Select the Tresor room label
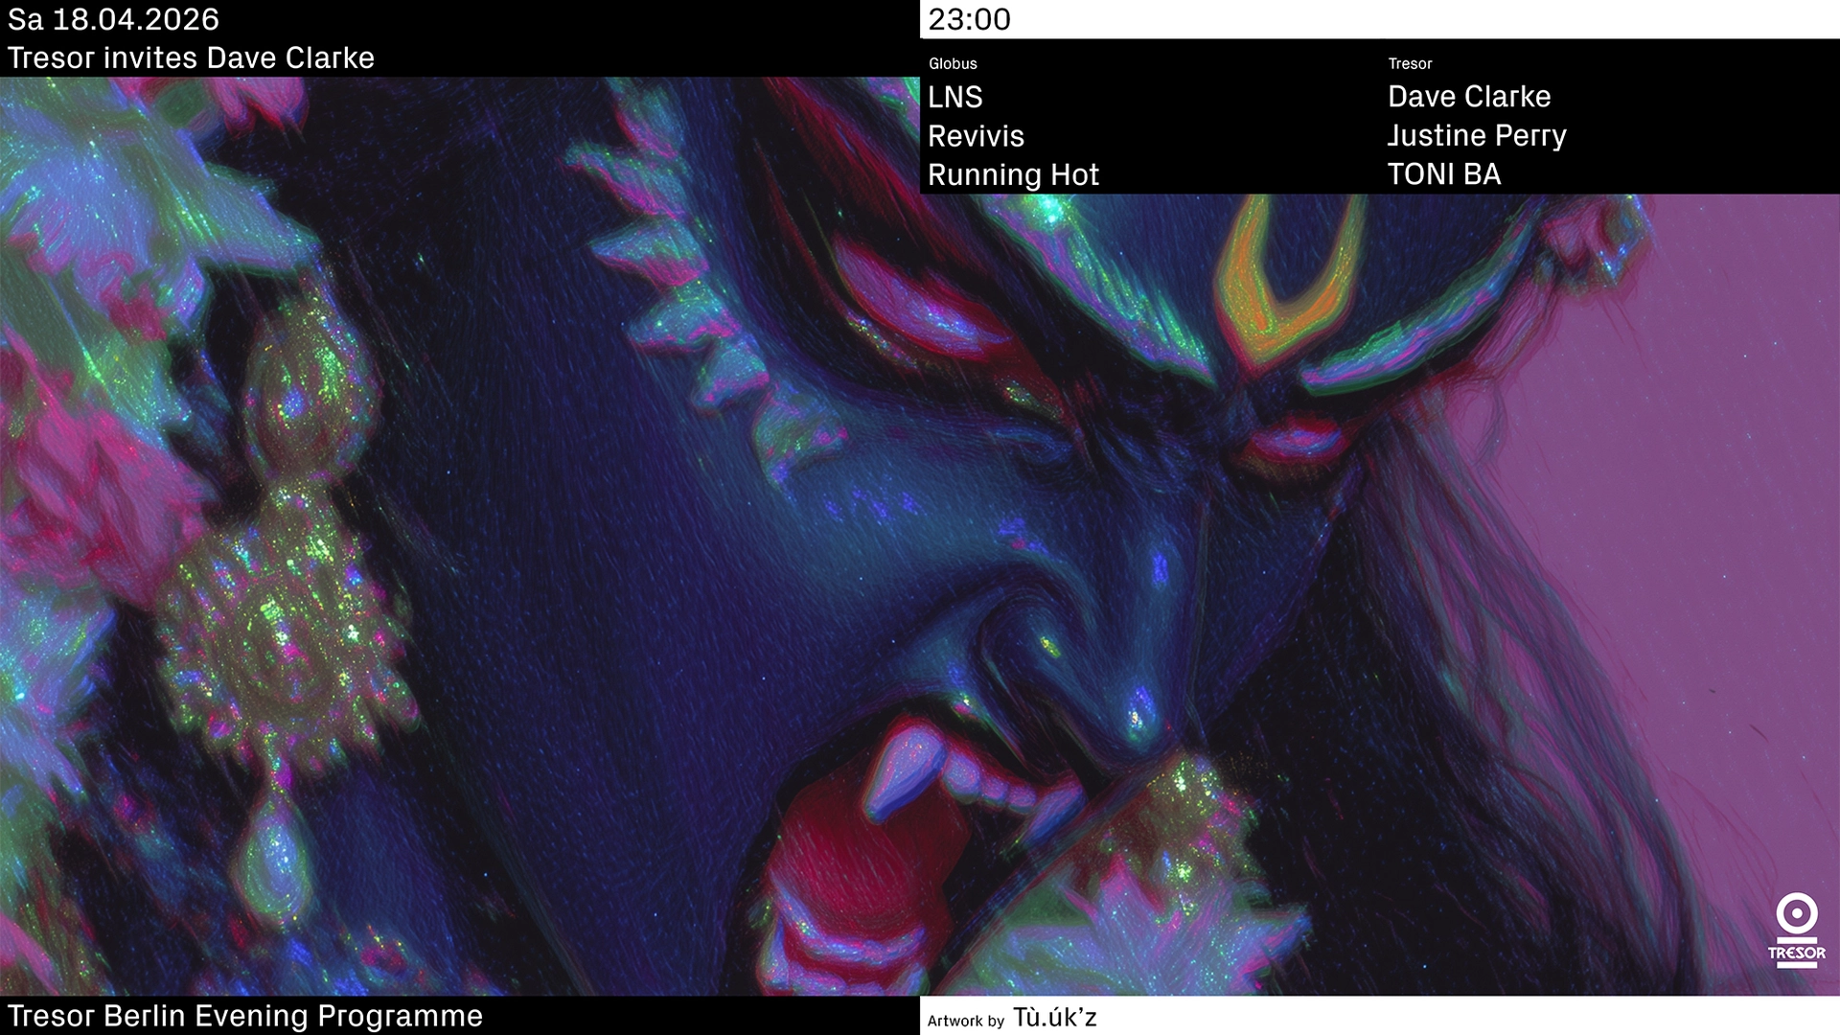Viewport: 1840px width, 1035px height. [1410, 64]
